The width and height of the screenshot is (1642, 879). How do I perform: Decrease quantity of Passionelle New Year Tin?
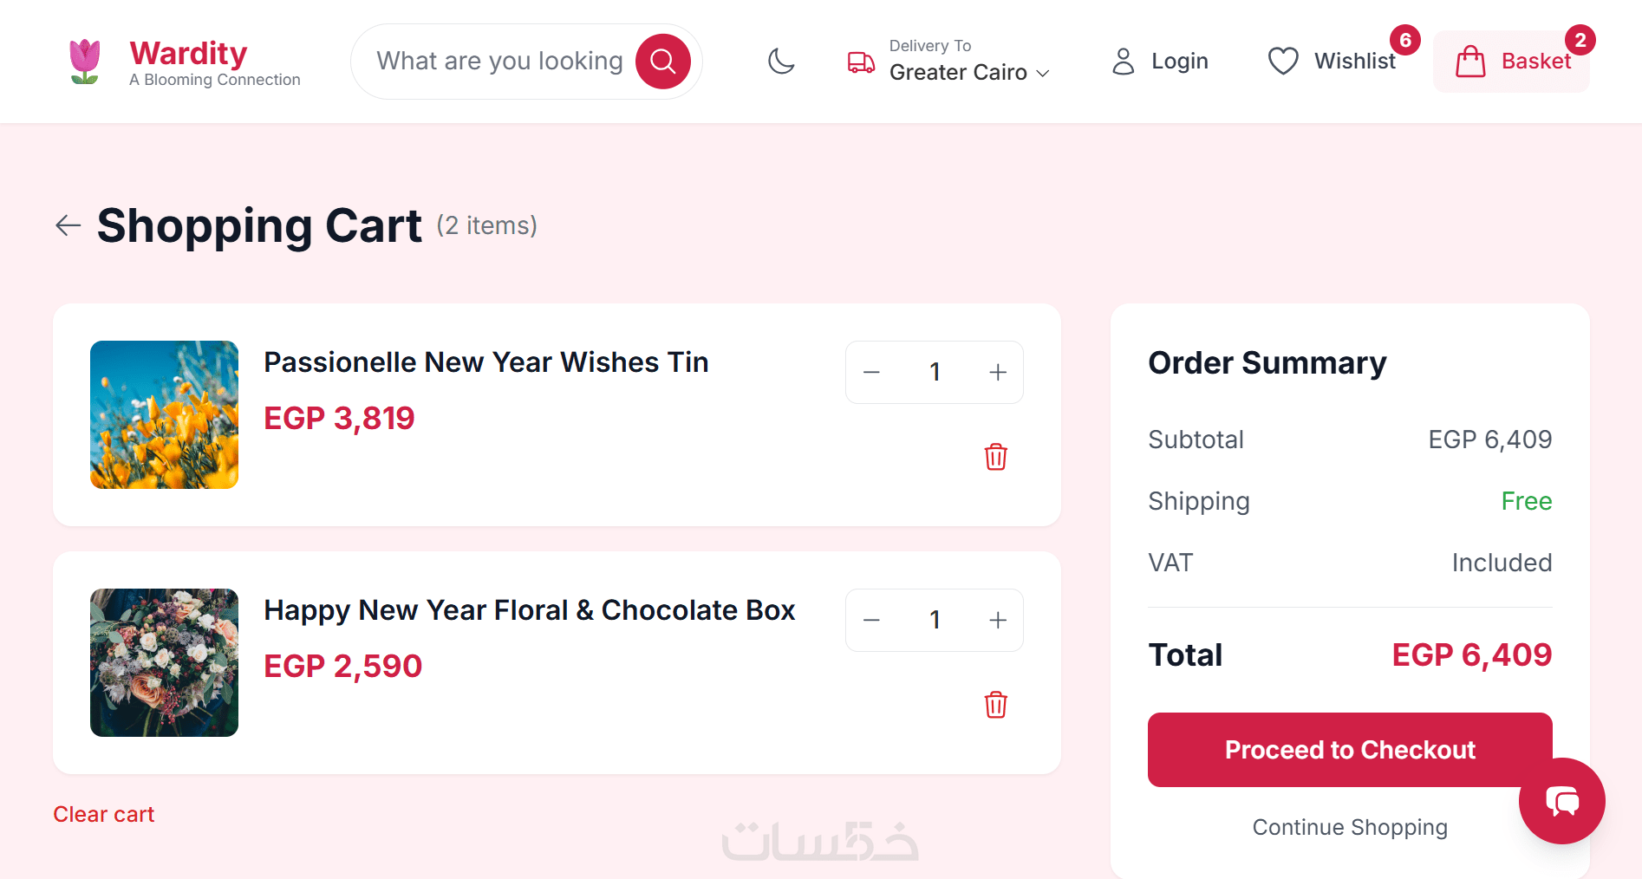tap(872, 373)
